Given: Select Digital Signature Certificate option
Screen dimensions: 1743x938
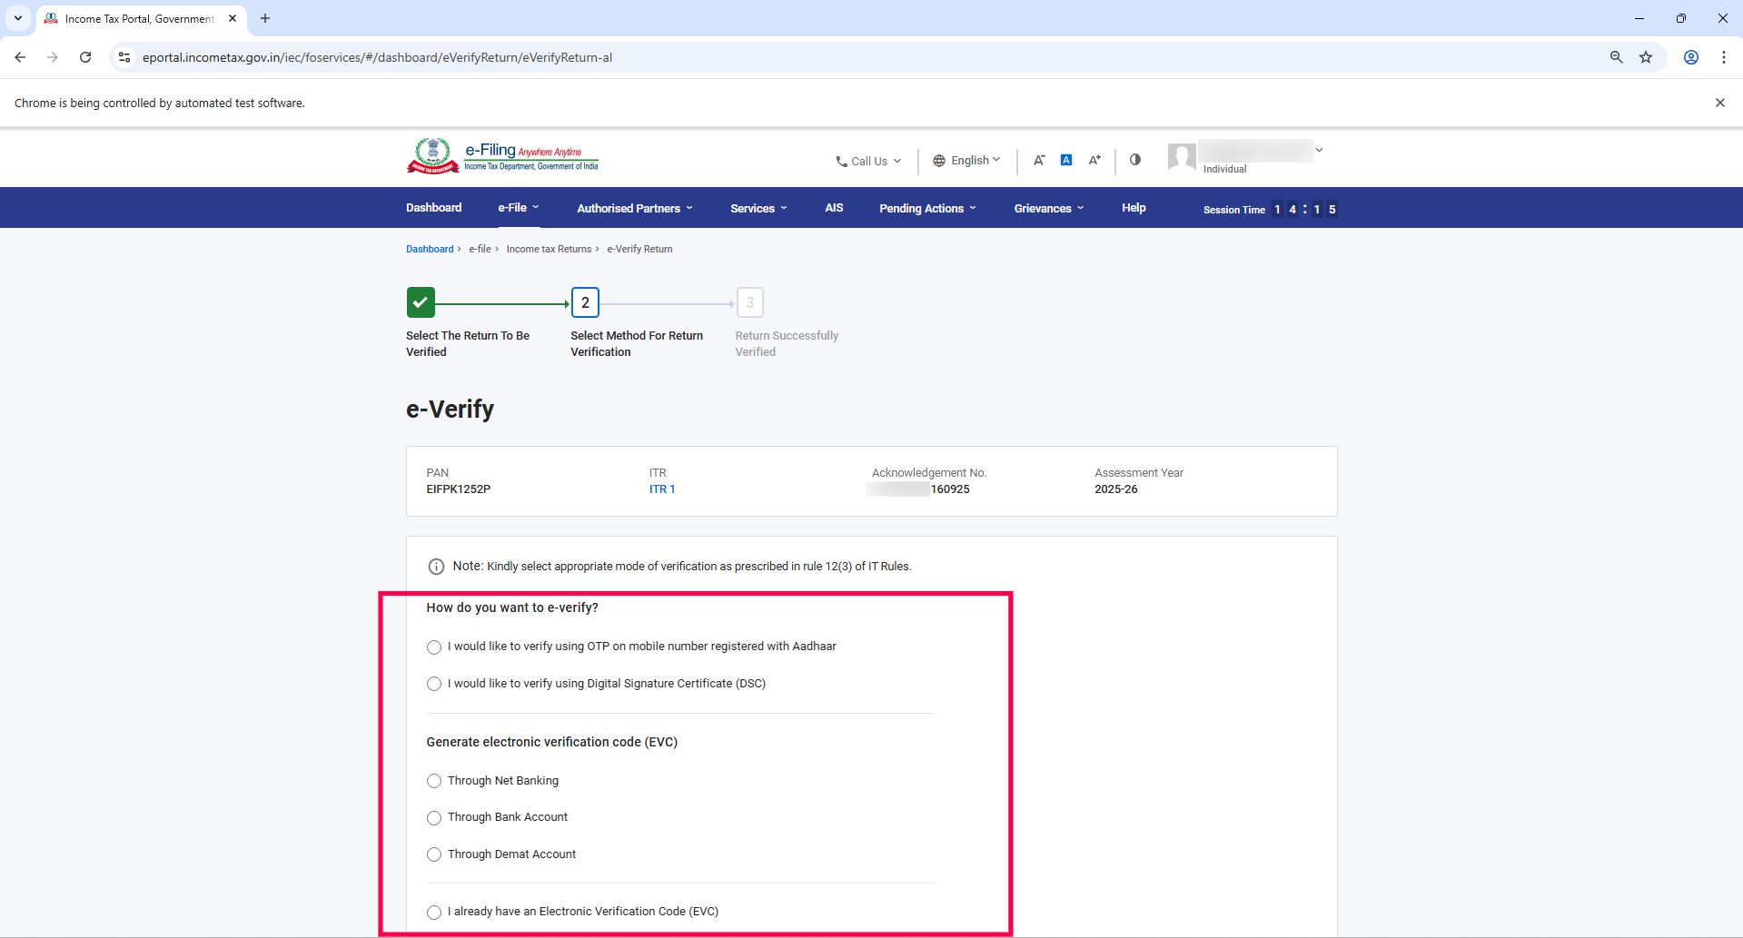Looking at the screenshot, I should (x=434, y=684).
